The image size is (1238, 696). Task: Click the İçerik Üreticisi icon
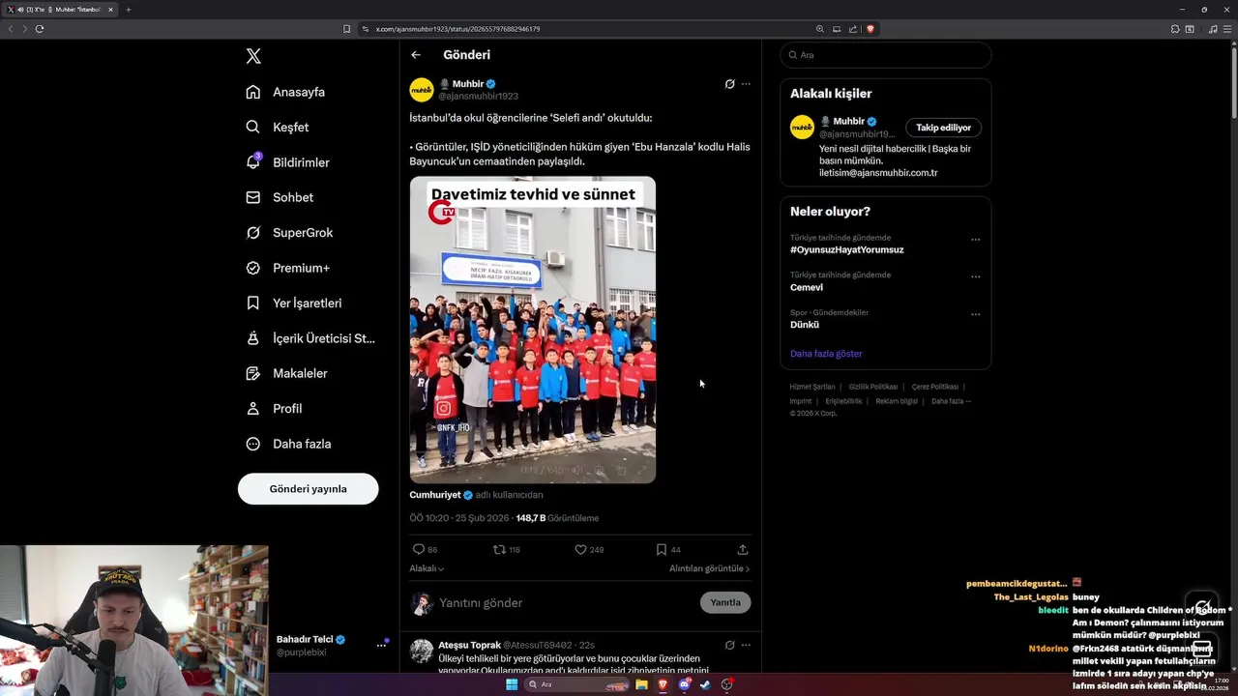(253, 338)
